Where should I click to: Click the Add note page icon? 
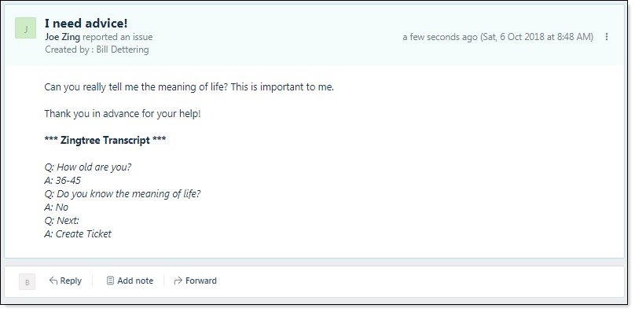110,281
